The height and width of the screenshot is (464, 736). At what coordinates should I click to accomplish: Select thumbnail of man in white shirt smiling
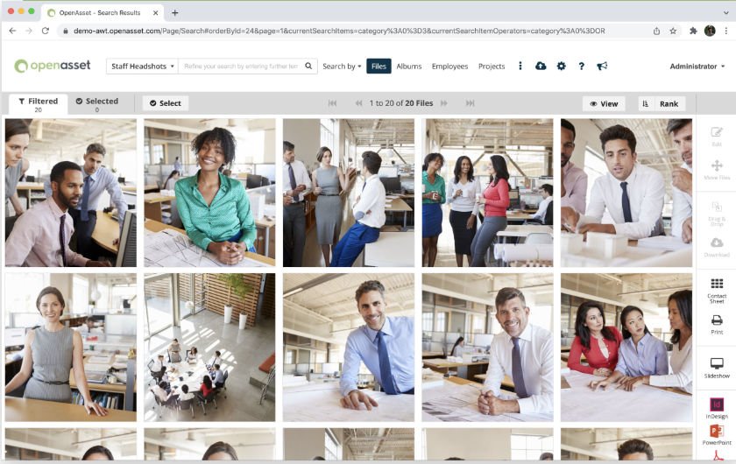pyautogui.click(x=487, y=348)
